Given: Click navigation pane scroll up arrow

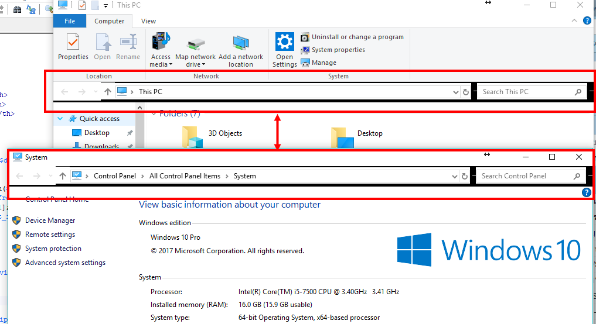Looking at the screenshot, I should (140, 108).
